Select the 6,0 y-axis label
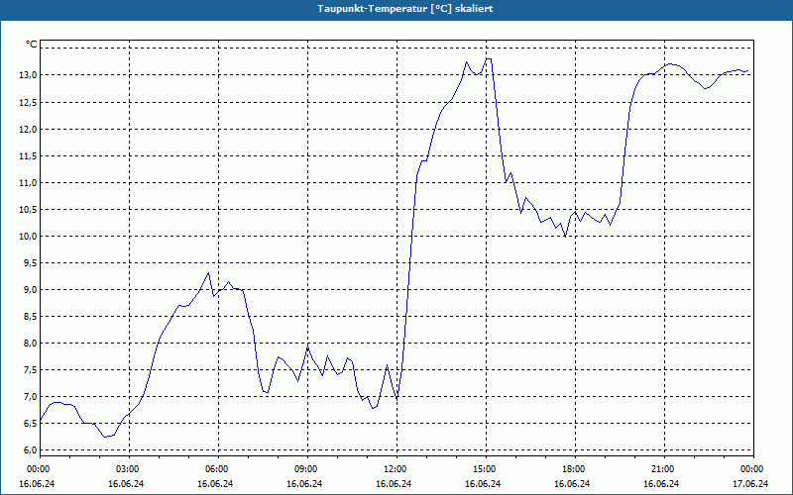This screenshot has width=793, height=495. [30, 450]
